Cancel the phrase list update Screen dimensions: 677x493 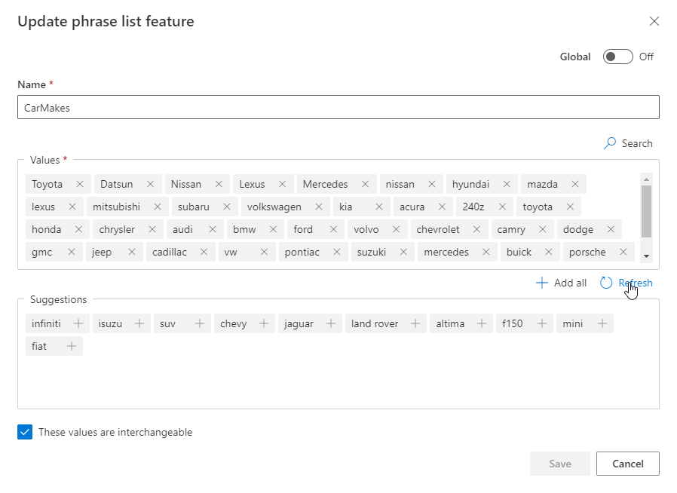[628, 464]
